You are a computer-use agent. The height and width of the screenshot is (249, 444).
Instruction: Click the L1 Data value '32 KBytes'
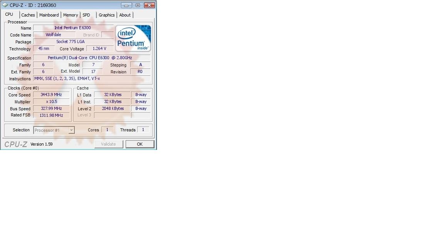click(x=113, y=95)
